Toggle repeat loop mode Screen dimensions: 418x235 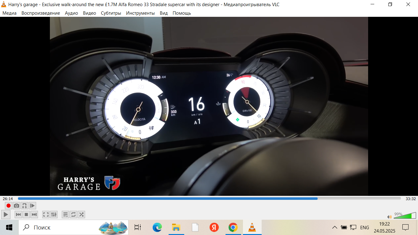[73, 214]
